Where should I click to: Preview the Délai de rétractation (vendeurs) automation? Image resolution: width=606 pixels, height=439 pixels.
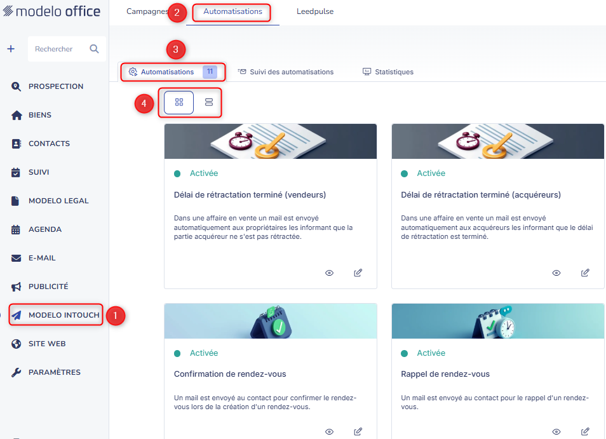[329, 273]
